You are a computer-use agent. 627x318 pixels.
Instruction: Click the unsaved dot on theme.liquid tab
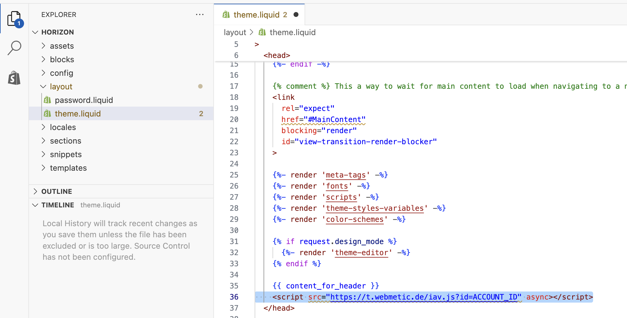(x=296, y=14)
